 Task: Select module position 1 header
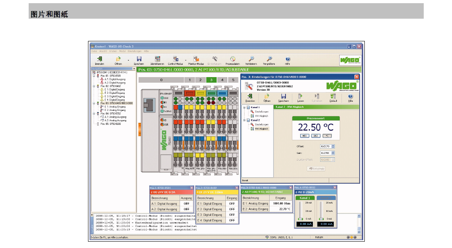(190, 80)
